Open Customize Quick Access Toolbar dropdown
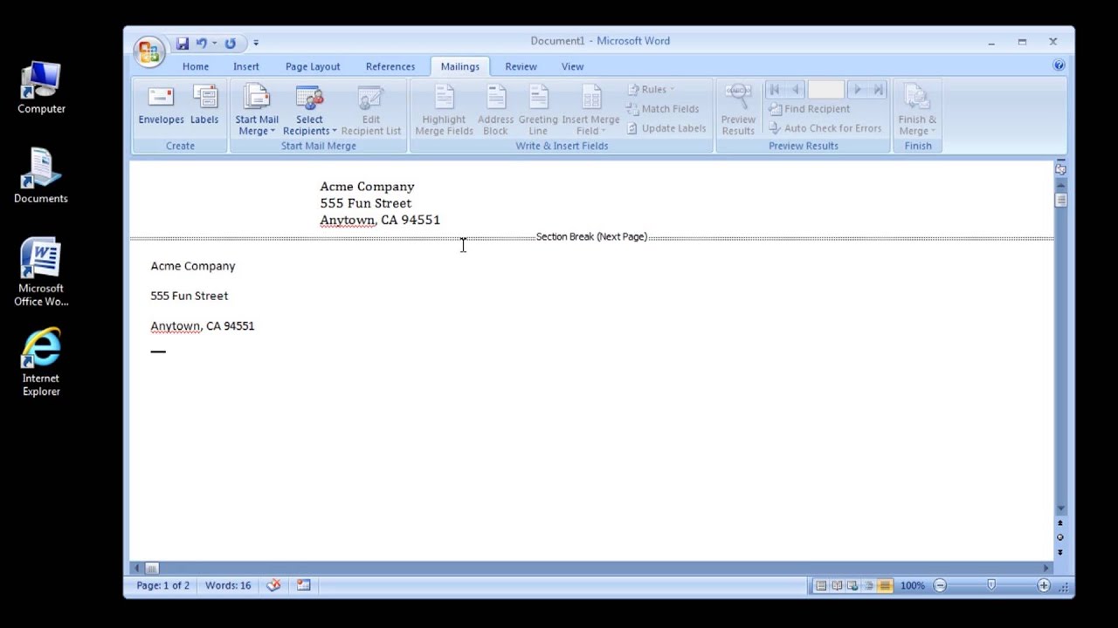The height and width of the screenshot is (628, 1118). pos(256,43)
